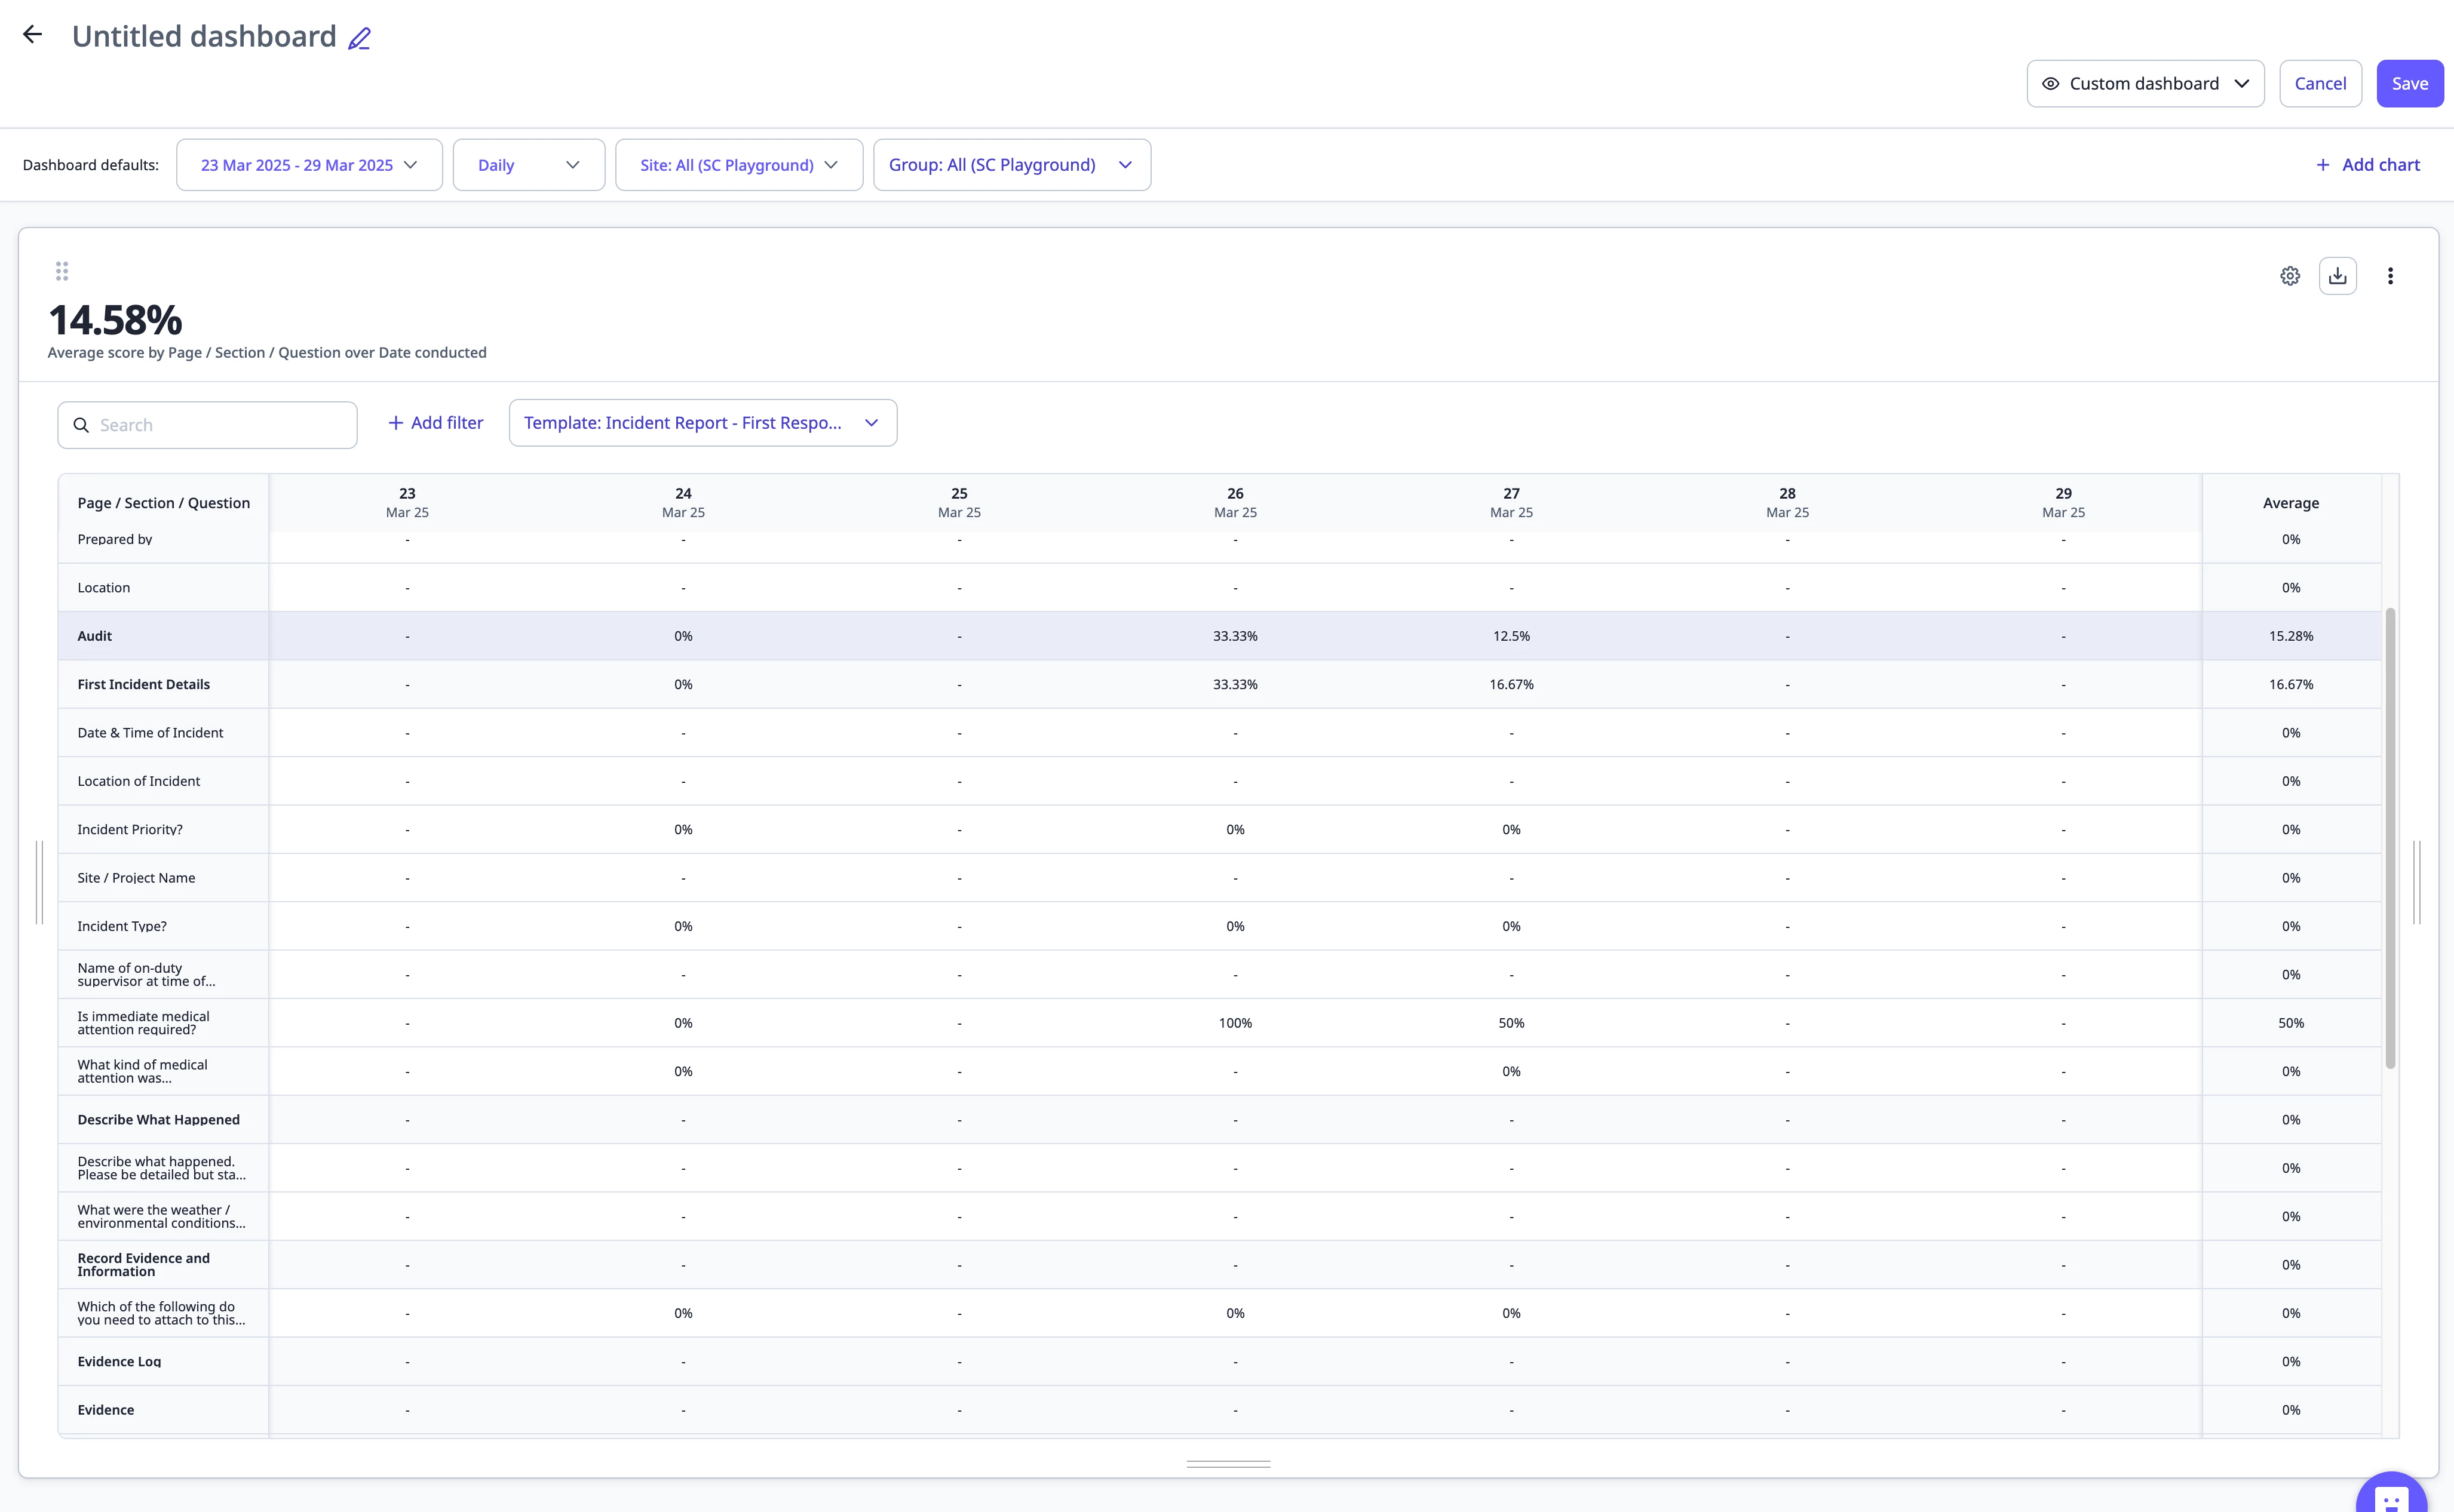Click the 12.5% cell in Audit row
This screenshot has width=2454, height=1512.
click(x=1511, y=636)
